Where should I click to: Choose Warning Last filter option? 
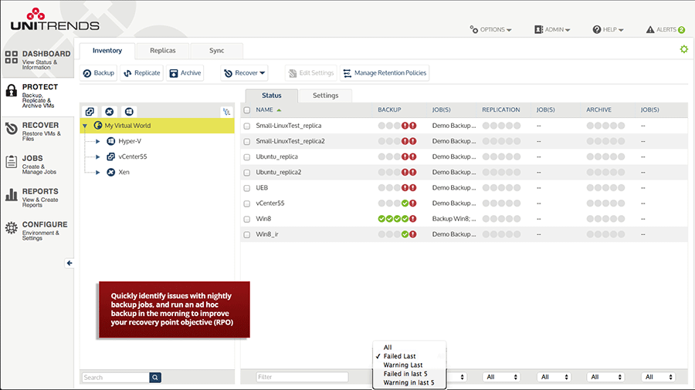(x=403, y=365)
